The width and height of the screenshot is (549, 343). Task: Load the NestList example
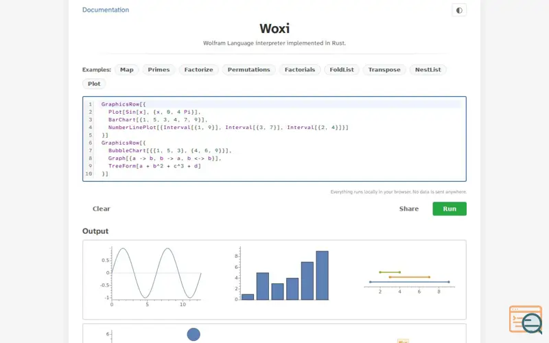pos(428,70)
